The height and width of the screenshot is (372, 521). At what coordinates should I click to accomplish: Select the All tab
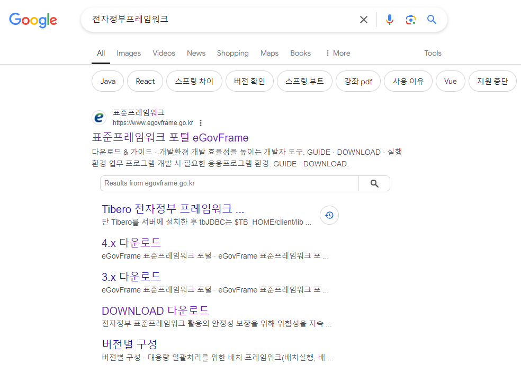[101, 53]
